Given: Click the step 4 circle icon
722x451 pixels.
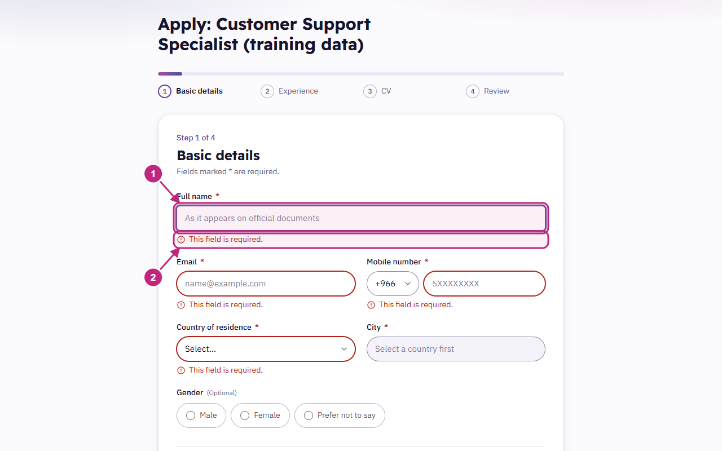Looking at the screenshot, I should 473,91.
